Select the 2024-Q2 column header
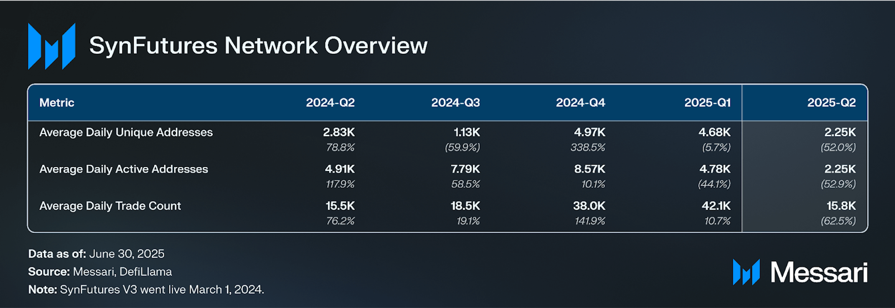 tap(330, 103)
